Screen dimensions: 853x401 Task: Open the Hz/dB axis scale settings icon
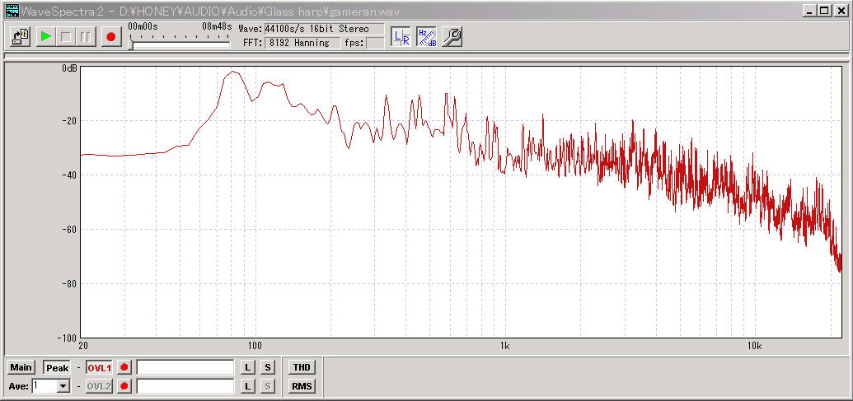point(427,37)
